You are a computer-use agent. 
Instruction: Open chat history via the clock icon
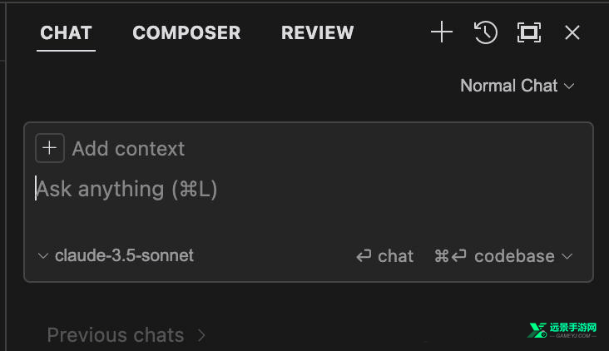click(486, 32)
